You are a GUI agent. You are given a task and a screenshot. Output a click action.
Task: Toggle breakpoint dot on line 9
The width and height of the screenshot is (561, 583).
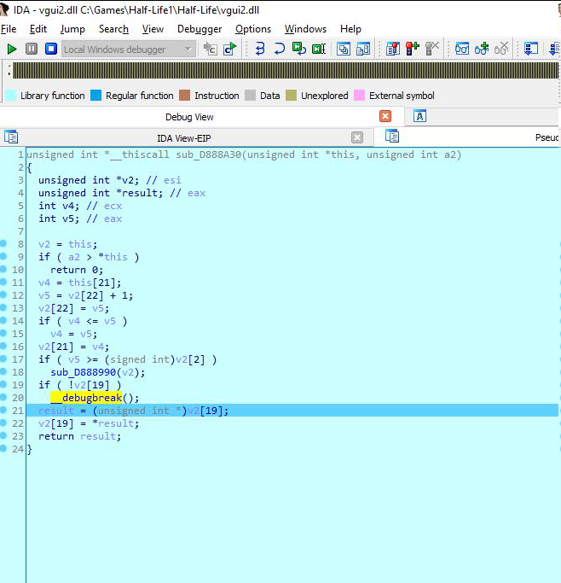click(3, 256)
